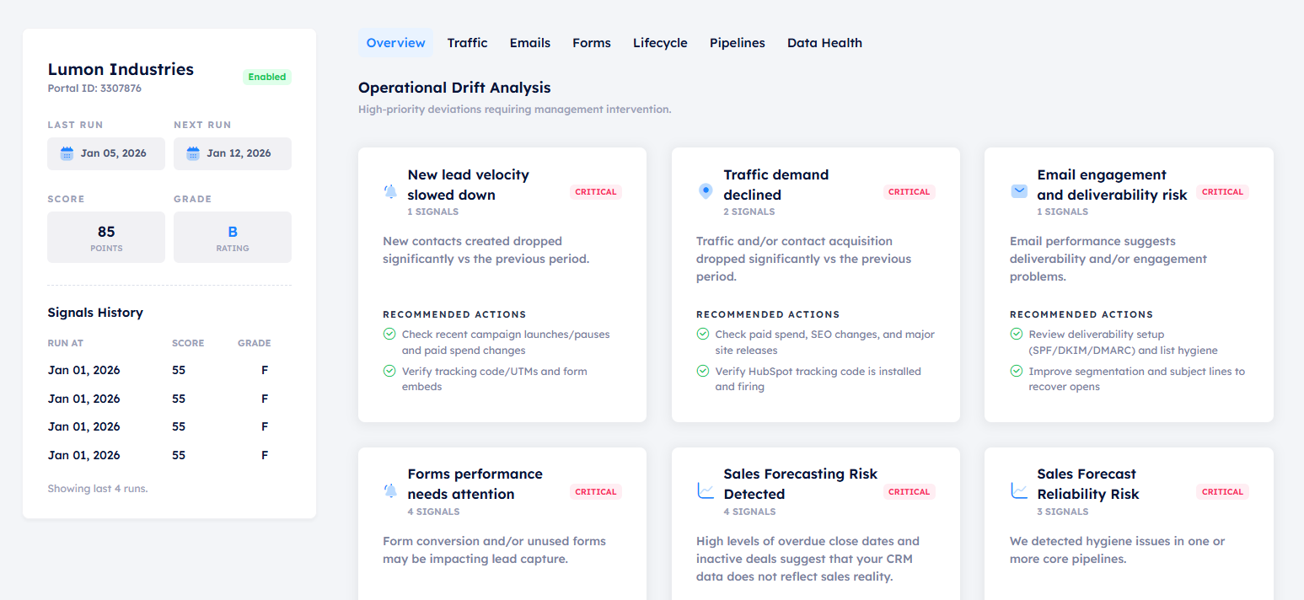Select the Data Health tab
Screen dimensions: 1304x600
click(824, 42)
